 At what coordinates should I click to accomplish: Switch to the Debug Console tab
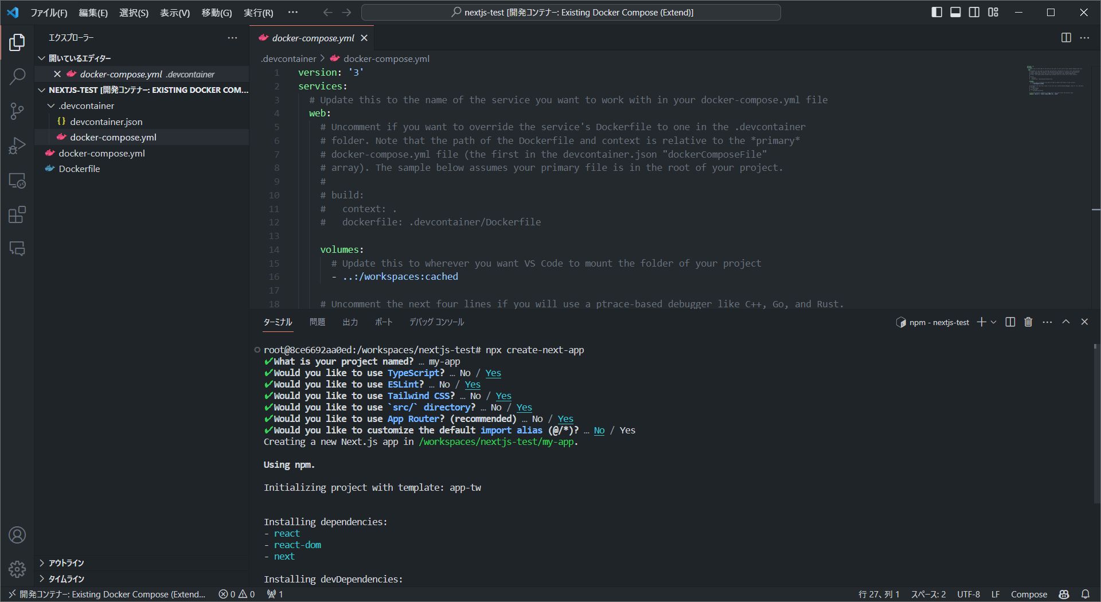(x=437, y=322)
